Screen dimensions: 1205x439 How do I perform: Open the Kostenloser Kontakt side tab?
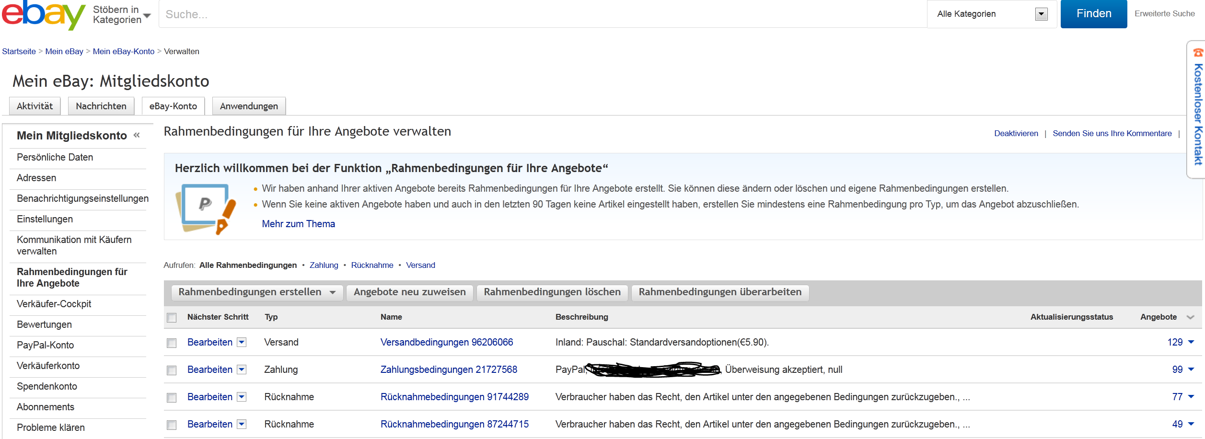pos(1197,109)
